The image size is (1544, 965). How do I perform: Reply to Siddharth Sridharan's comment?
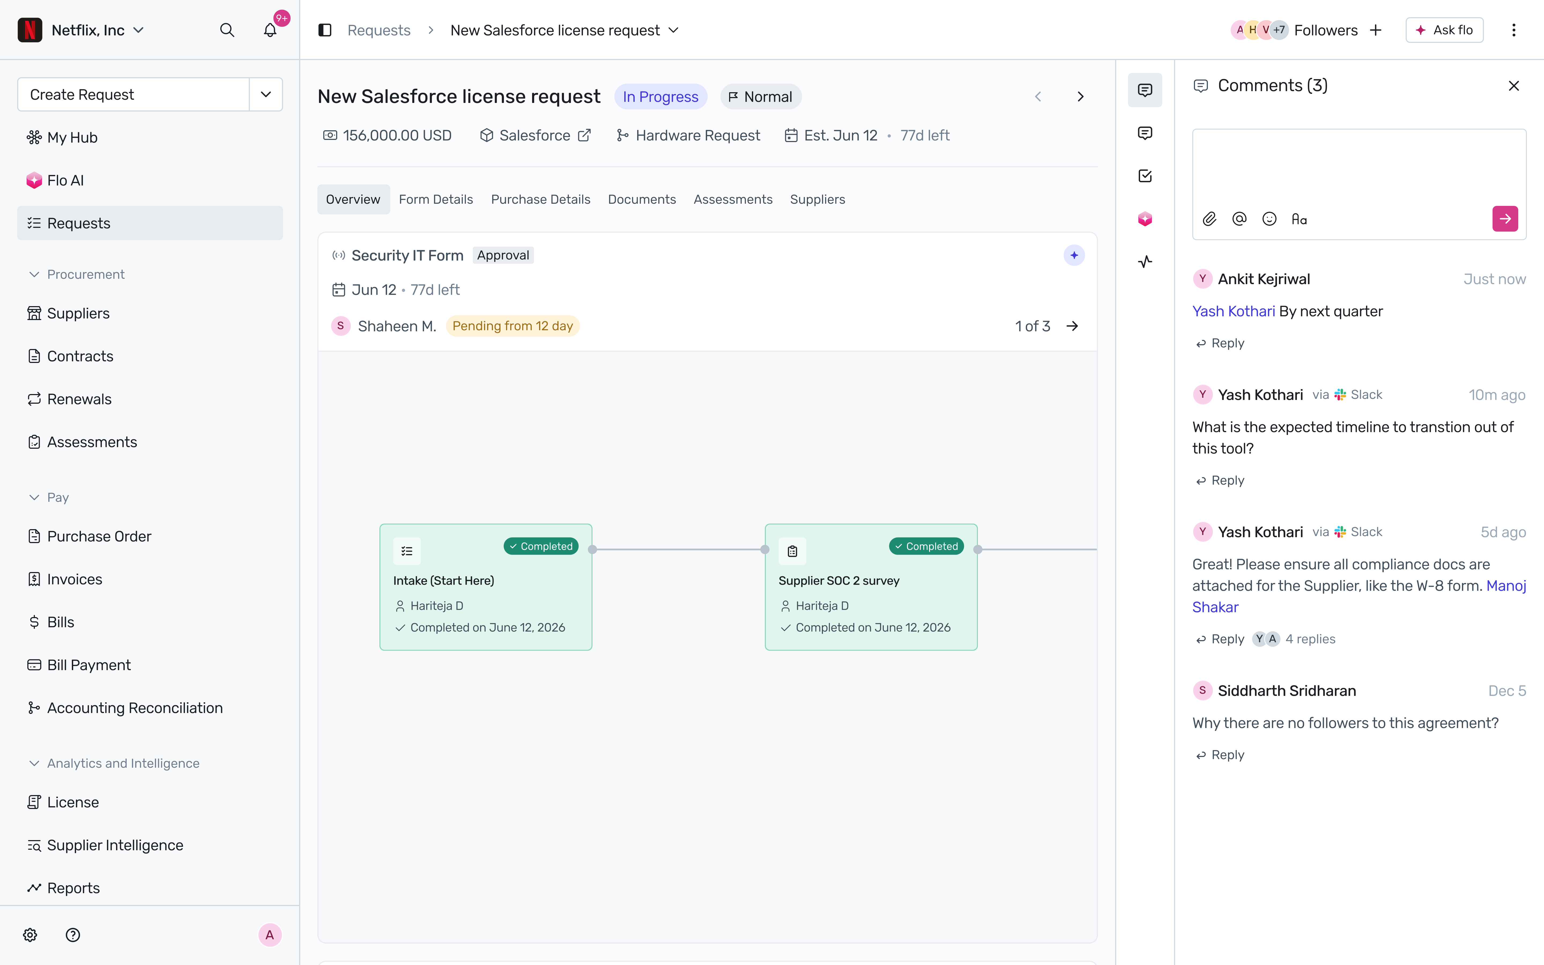tap(1220, 755)
